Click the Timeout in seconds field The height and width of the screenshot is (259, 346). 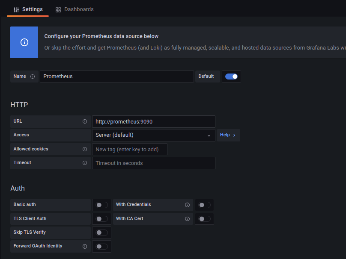[x=153, y=163]
